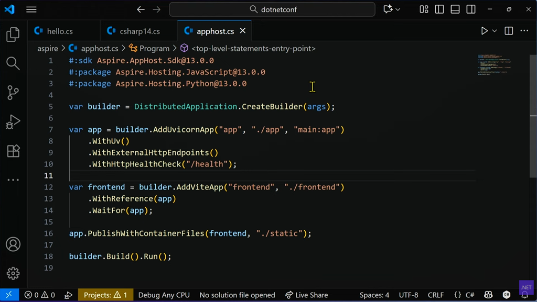Open the Manage gear settings icon
The width and height of the screenshot is (537, 302).
[x=13, y=273]
